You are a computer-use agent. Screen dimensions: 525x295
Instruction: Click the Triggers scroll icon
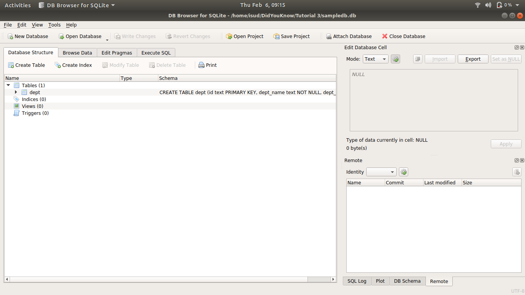17,113
